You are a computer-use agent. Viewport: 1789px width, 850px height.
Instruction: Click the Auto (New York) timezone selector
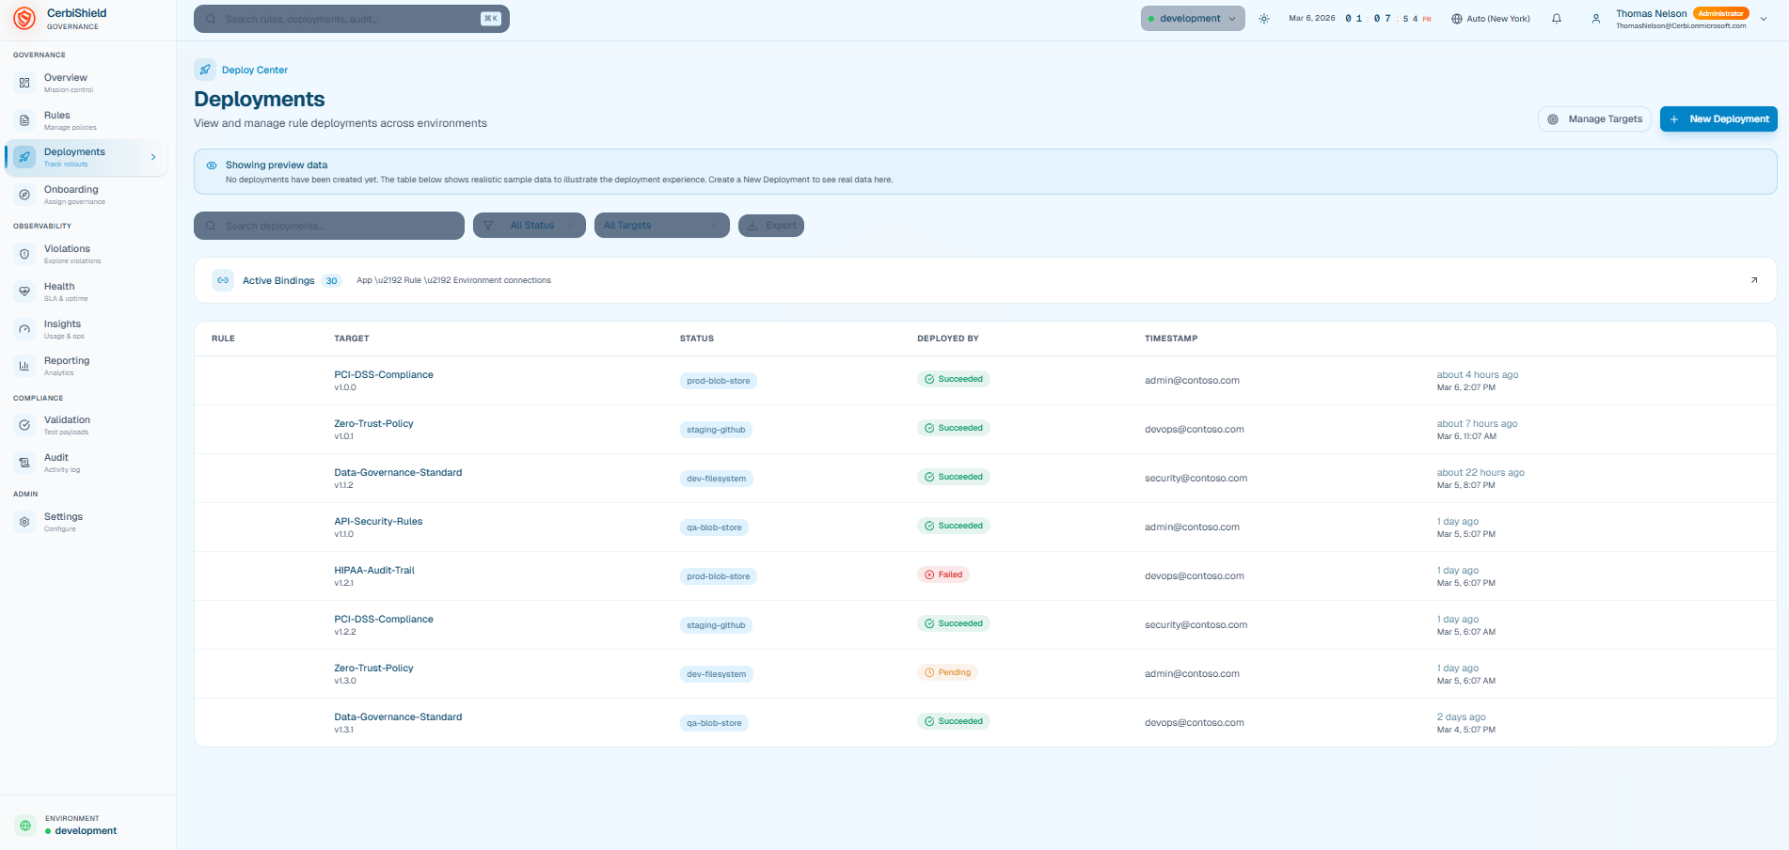coord(1491,19)
